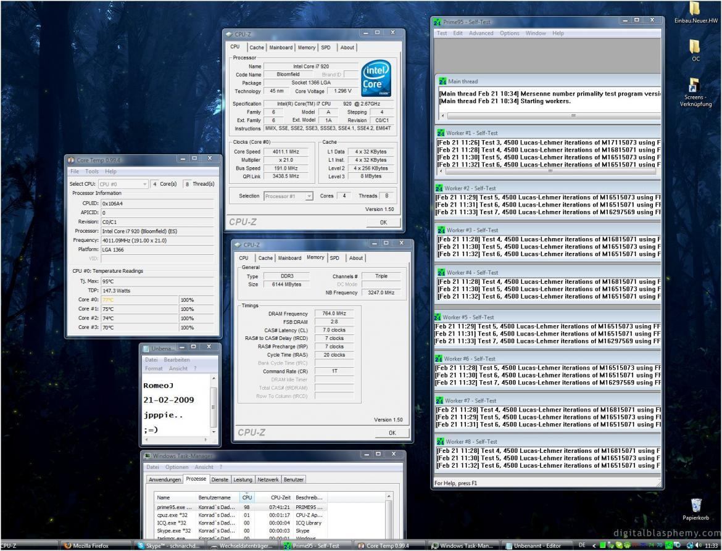
Task: Click the Windows Task-Manager title bar icon
Action: pos(147,456)
